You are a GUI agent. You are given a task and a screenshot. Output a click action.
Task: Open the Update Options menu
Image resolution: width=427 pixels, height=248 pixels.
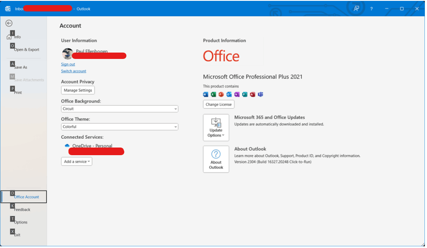[216, 128]
